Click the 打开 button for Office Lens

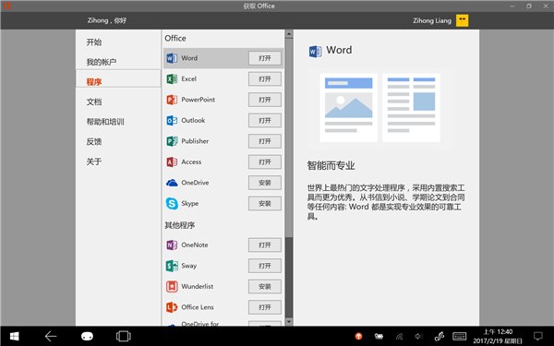click(265, 307)
